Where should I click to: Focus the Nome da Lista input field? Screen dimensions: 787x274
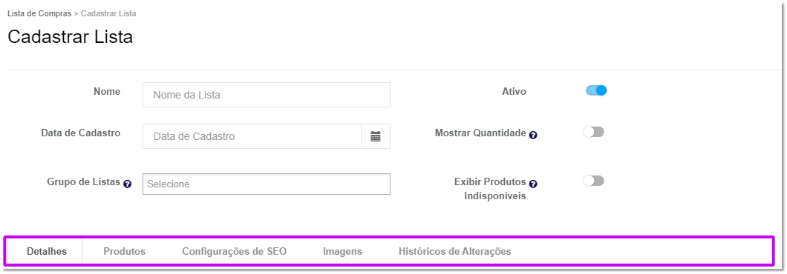click(x=266, y=95)
